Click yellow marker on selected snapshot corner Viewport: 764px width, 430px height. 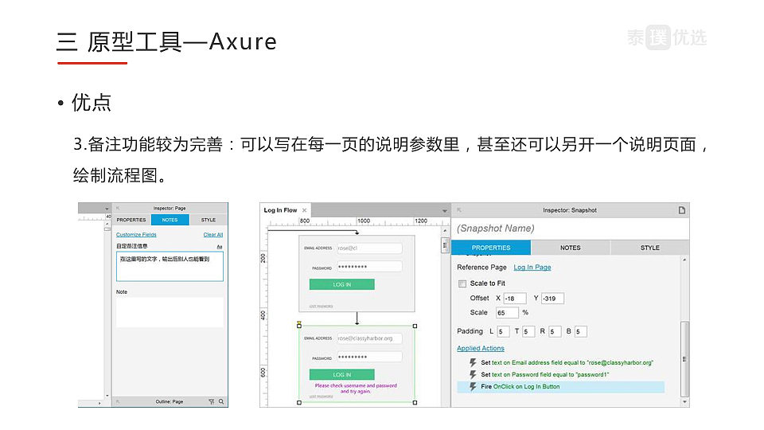point(299,322)
